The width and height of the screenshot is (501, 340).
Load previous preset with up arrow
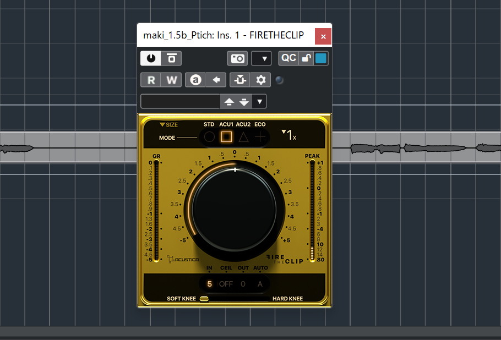[229, 102]
